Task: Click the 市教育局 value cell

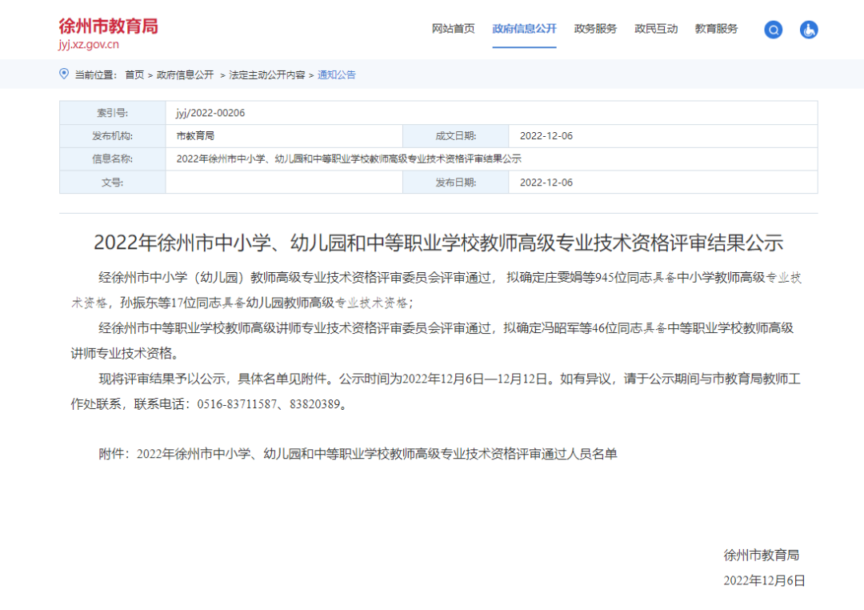Action: coord(284,135)
